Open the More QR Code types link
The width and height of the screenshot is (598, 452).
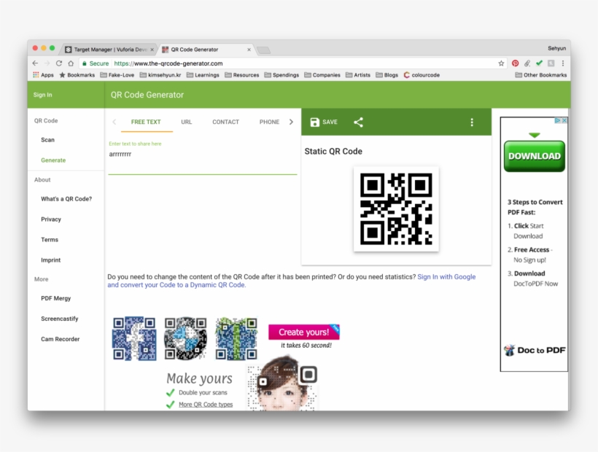[x=206, y=405]
